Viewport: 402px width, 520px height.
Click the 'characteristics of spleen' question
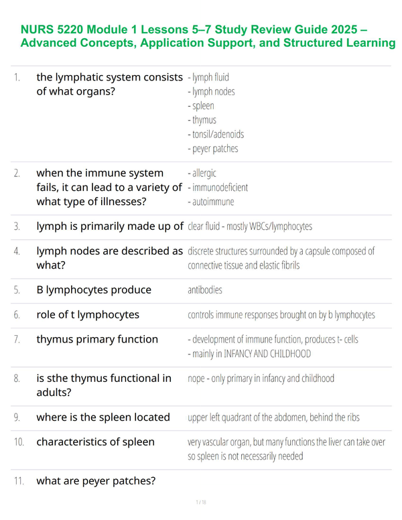pyautogui.click(x=96, y=442)
